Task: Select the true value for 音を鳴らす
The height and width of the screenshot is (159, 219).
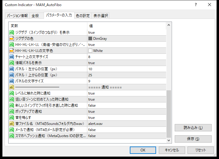Action: [127, 118]
